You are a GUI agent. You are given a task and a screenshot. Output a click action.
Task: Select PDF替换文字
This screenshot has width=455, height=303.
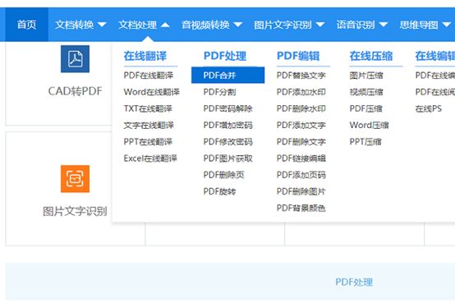click(x=301, y=76)
